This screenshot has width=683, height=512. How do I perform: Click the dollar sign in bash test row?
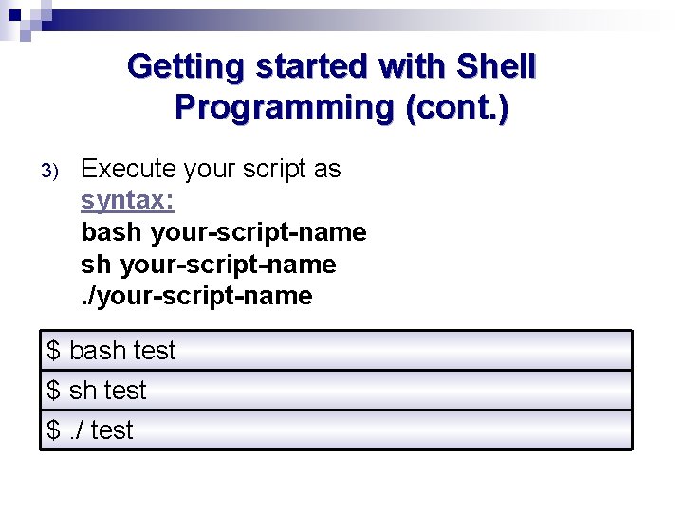coord(53,351)
